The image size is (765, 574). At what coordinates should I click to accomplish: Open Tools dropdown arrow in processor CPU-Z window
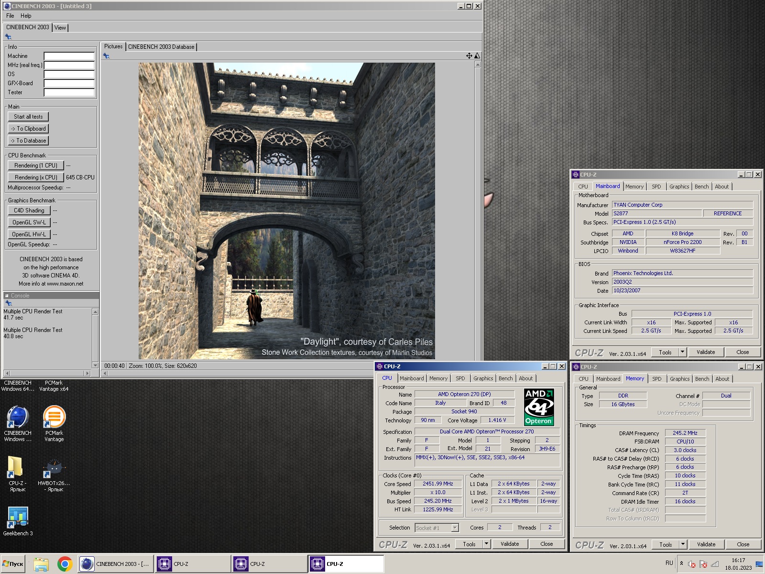click(x=487, y=544)
